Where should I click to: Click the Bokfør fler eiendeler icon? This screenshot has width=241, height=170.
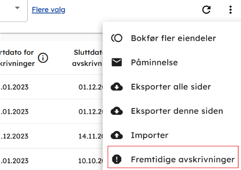point(117,38)
